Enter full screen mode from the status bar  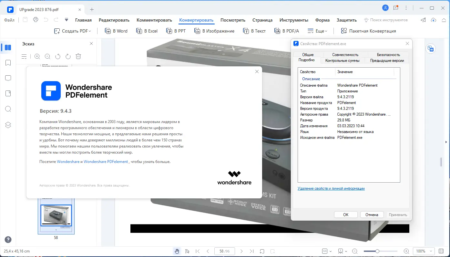(x=441, y=251)
